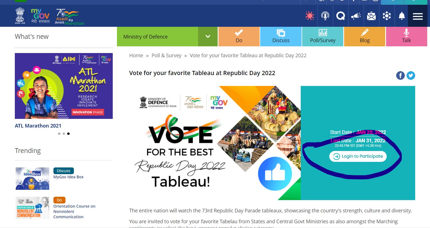The width and height of the screenshot is (430, 228).
Task: Switch to the Do tab
Action: (x=239, y=37)
